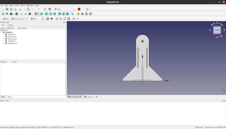Paste from clipboard icon

click(28, 9)
